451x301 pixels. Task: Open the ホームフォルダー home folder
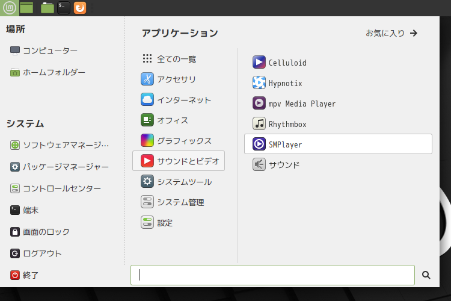tap(48, 72)
